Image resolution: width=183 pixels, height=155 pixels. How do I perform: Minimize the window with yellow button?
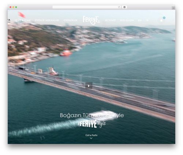13,7
